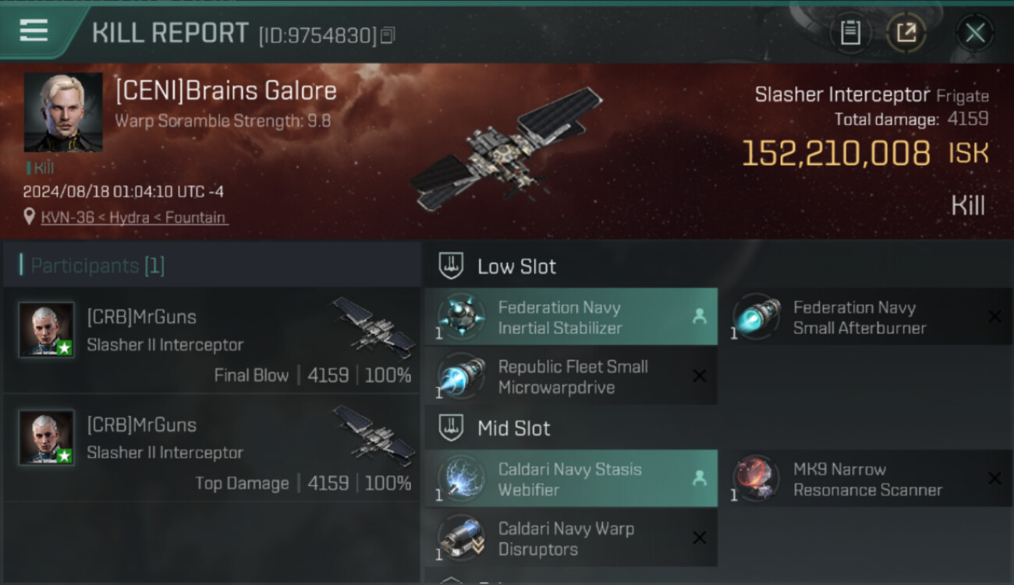Toggle X mark on Small Afterburner
Image resolution: width=1014 pixels, height=585 pixels.
click(x=994, y=317)
